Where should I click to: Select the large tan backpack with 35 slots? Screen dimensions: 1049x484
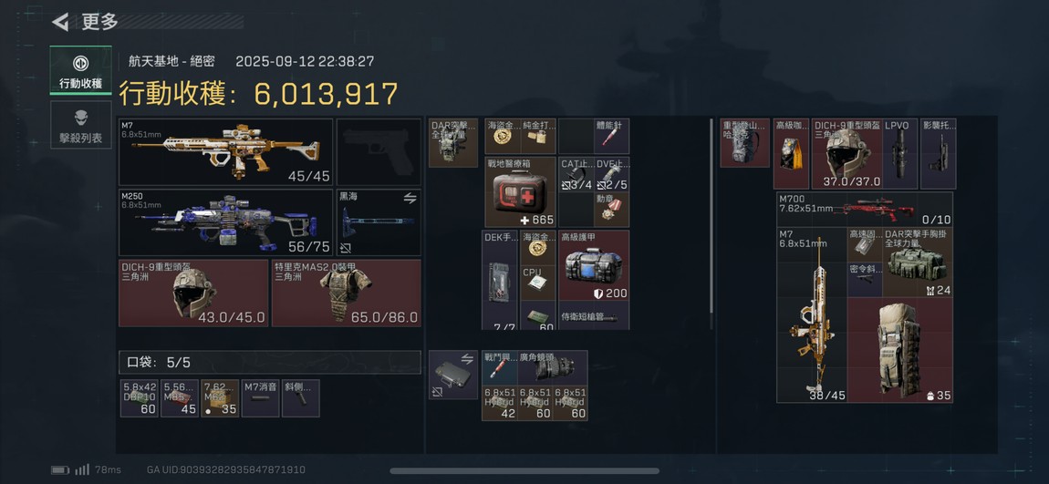(899, 350)
